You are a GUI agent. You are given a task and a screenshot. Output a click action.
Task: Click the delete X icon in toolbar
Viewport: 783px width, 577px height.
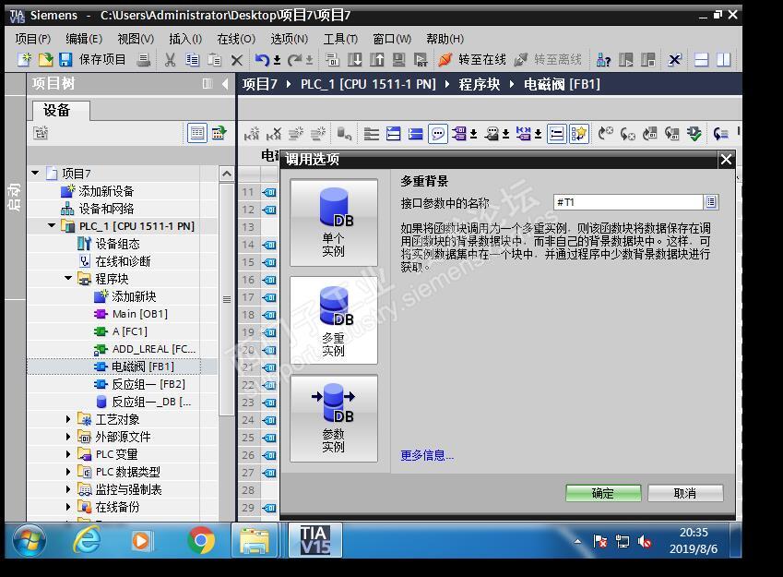(x=237, y=61)
